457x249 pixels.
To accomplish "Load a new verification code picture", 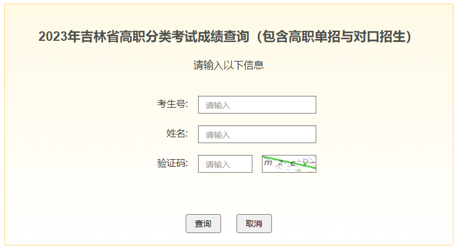I will tap(289, 164).
